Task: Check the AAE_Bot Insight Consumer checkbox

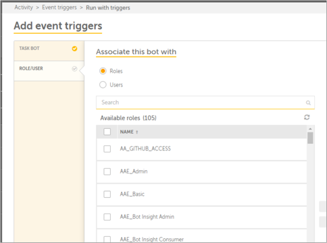Action: 107,239
